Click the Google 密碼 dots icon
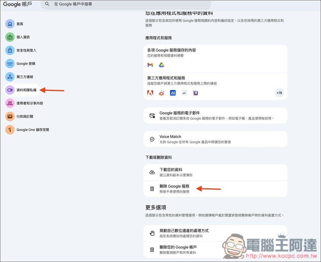Viewport: 321px width, 262px height. [x=10, y=63]
